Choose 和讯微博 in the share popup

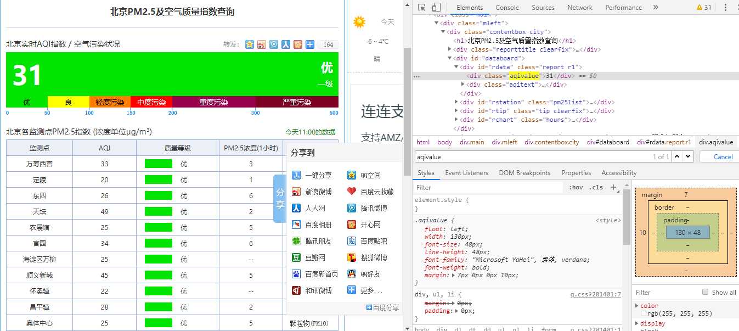coord(312,290)
